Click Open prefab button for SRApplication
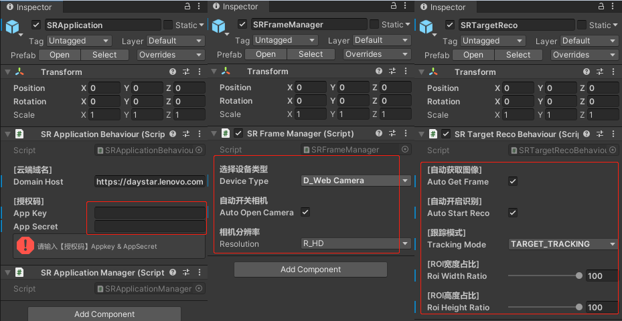Viewport: 622px width, 321px height. (60, 55)
